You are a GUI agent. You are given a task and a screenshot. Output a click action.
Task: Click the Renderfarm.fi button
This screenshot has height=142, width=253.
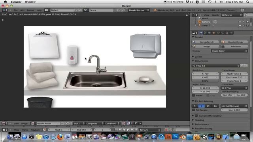tap(205, 42)
